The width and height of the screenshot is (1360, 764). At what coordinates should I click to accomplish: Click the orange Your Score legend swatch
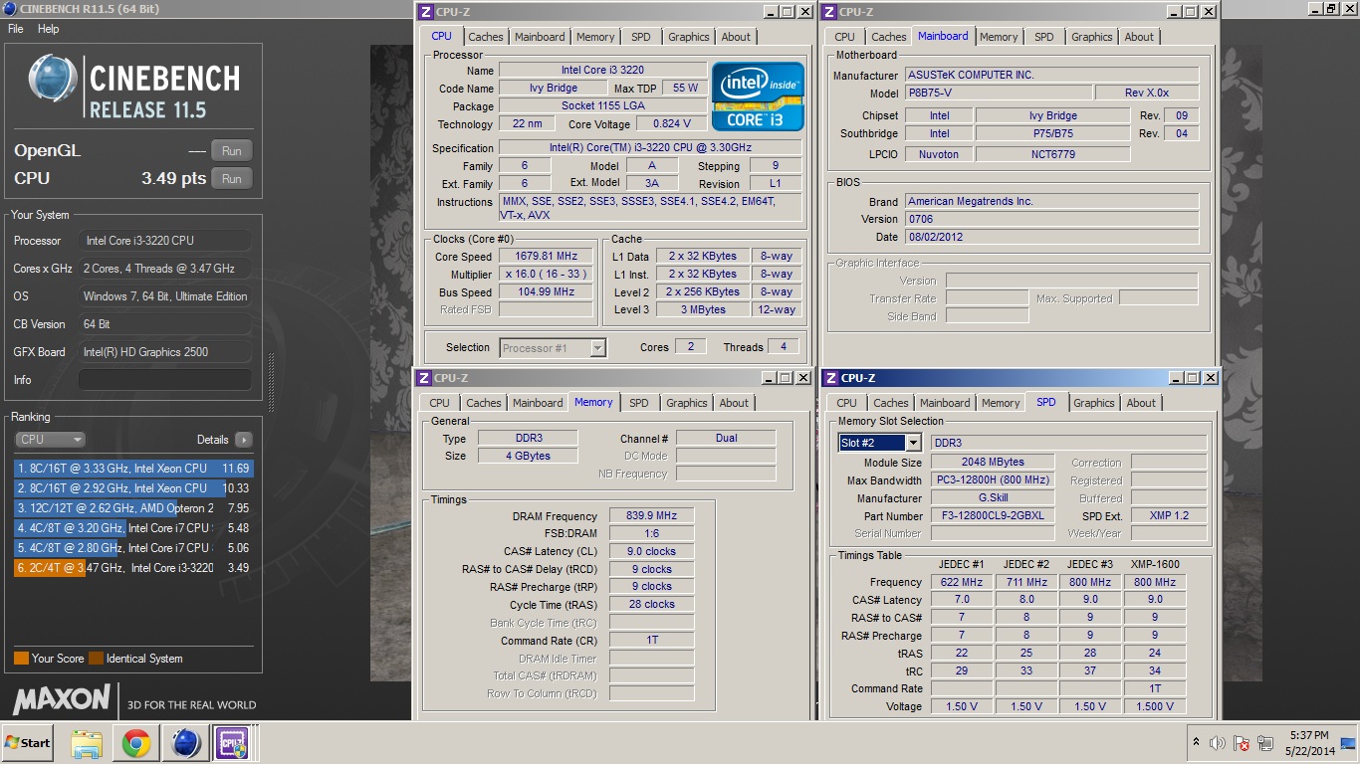(21, 659)
